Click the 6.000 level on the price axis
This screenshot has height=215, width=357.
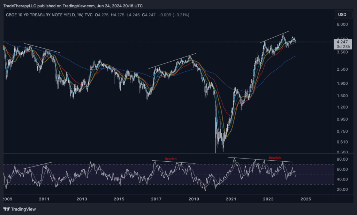[x=342, y=24]
